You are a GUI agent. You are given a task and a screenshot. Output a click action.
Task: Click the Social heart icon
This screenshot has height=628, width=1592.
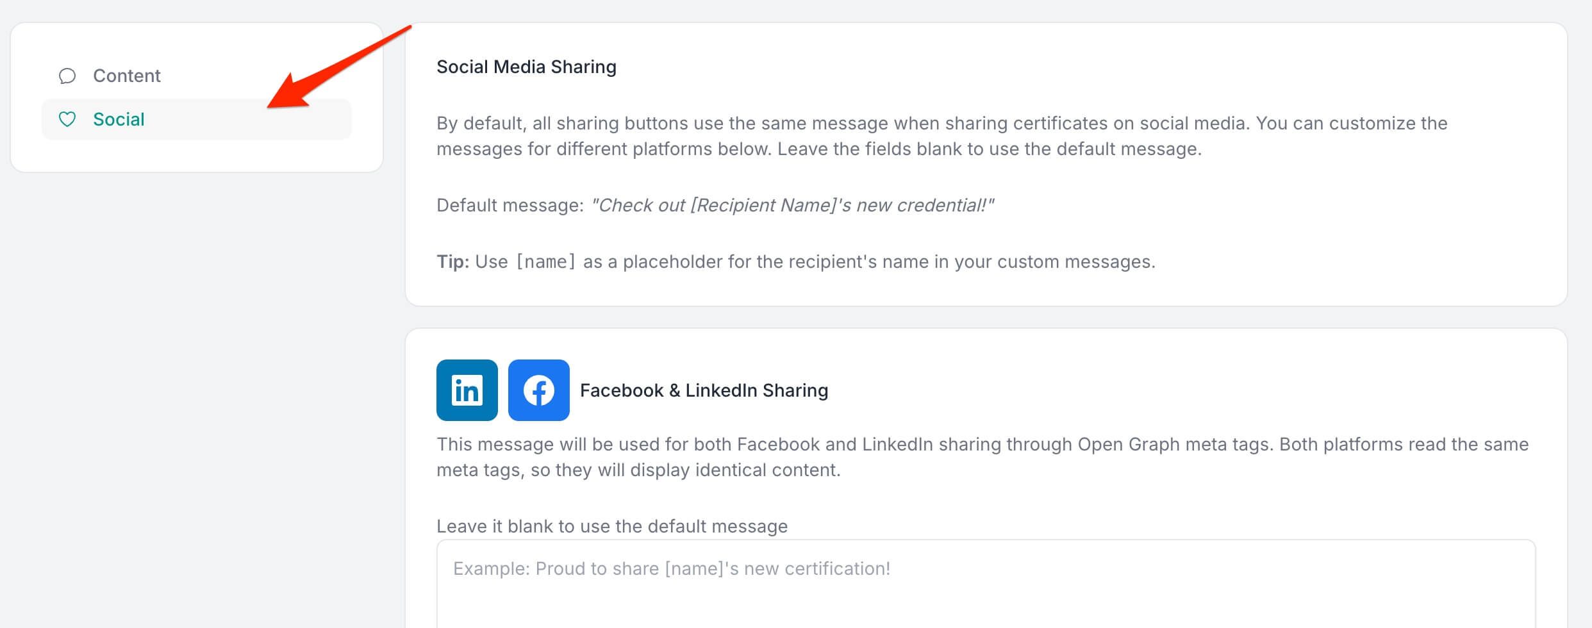67,119
